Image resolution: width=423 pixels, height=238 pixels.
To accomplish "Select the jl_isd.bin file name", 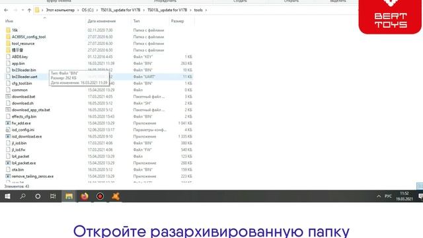I will [x=19, y=143].
